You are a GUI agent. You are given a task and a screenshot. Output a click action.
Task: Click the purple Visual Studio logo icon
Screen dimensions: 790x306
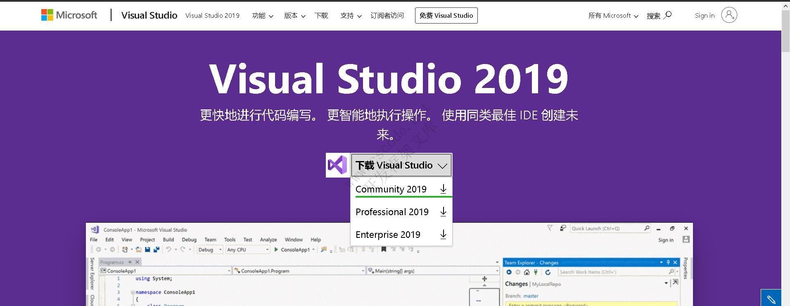coord(337,165)
